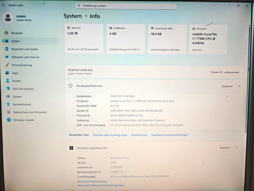Click the Grafikkarte card icon
The width and height of the screenshot is (254, 191).
click(x=111, y=28)
